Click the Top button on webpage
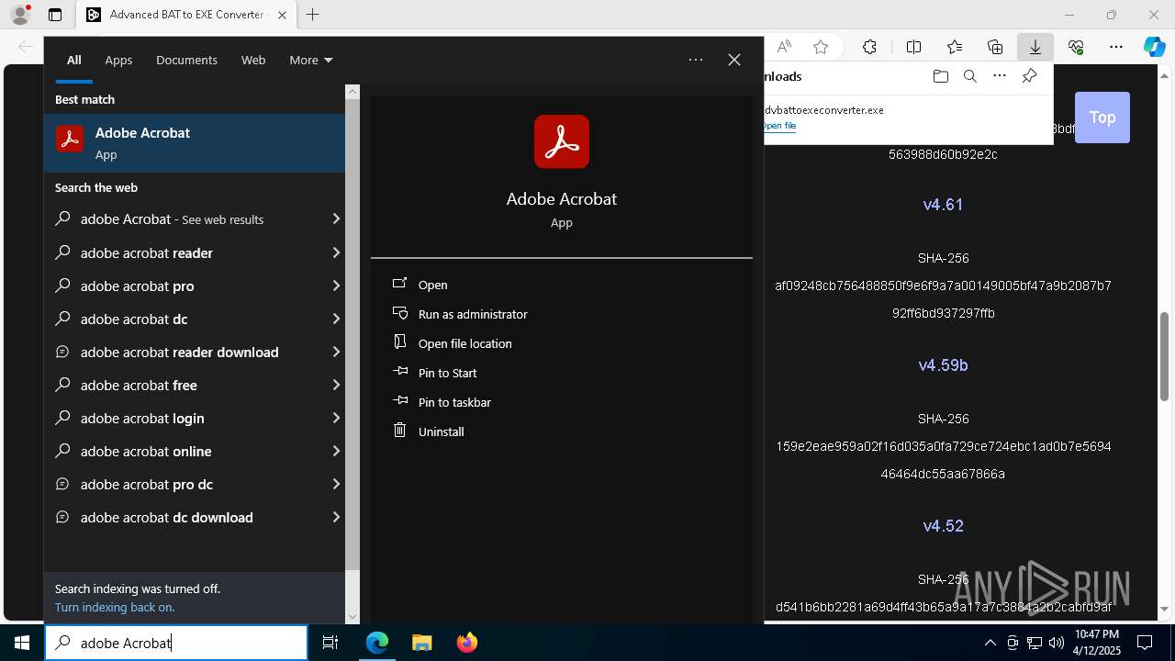 pyautogui.click(x=1102, y=118)
